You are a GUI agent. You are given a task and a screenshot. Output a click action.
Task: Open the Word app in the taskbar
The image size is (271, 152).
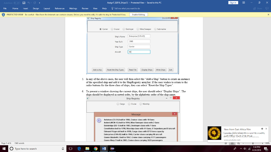point(104,149)
